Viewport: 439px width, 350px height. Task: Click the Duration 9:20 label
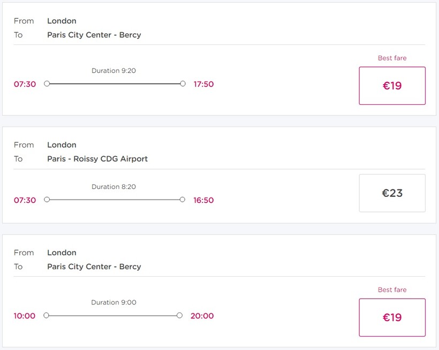pyautogui.click(x=113, y=71)
